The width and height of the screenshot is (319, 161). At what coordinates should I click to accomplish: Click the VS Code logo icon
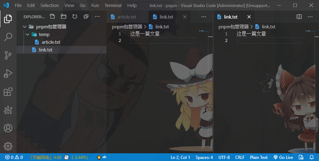6,5
